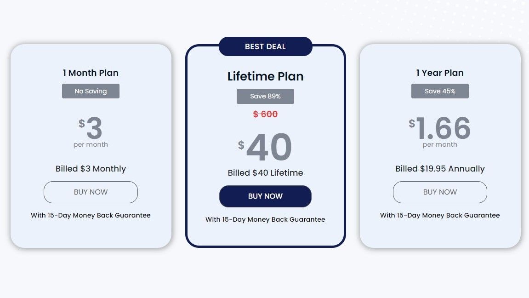Screen dimensions: 529x298
Task: Click the $40 Lifetime price
Action: point(265,147)
